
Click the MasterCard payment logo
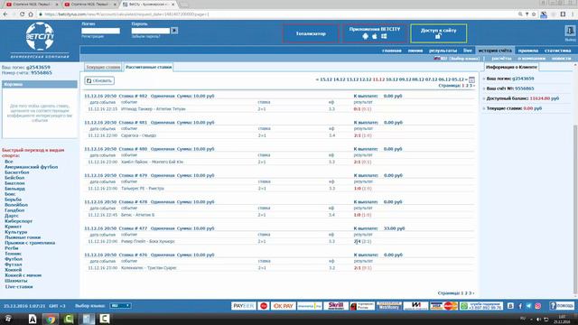pyautogui.click(x=450, y=306)
